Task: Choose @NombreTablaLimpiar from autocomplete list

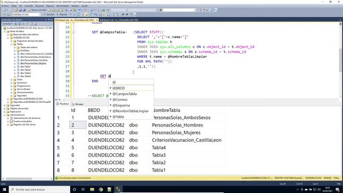Action: coord(131,111)
